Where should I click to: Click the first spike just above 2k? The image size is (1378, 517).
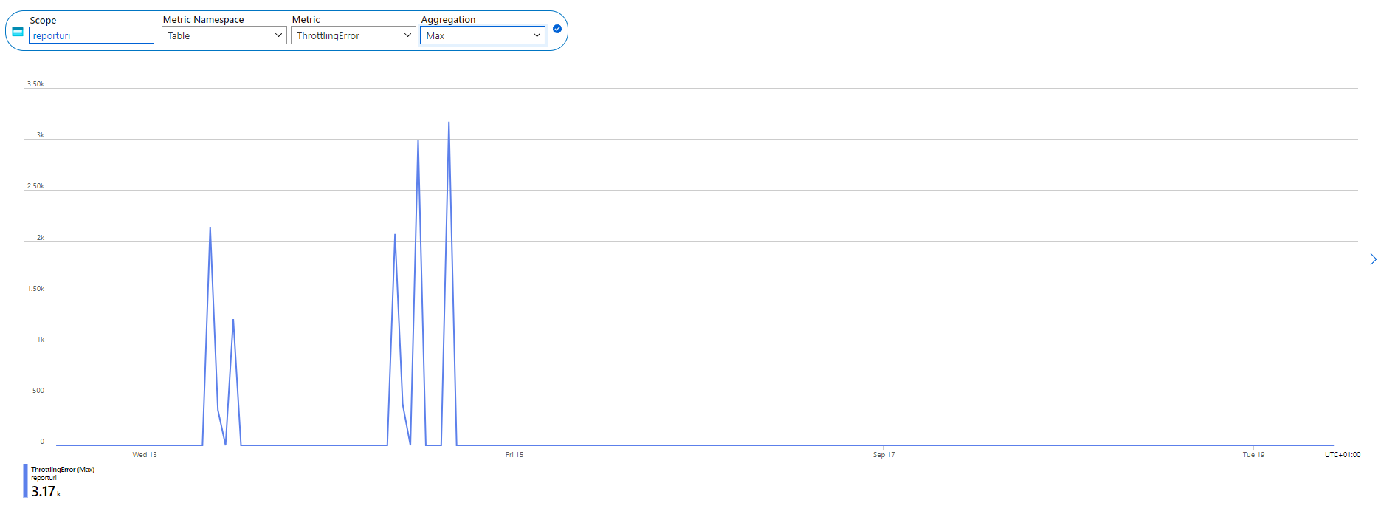click(210, 228)
